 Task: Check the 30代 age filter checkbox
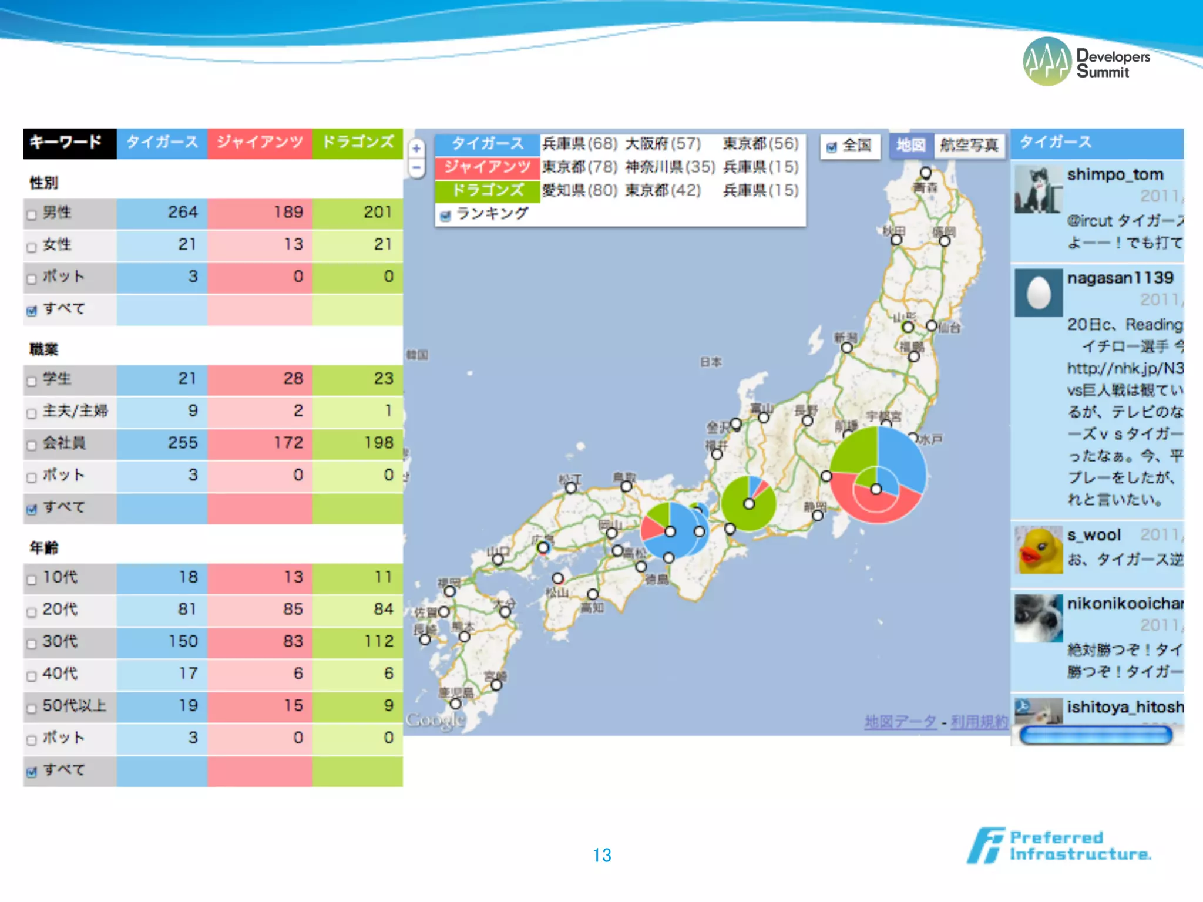(x=32, y=644)
